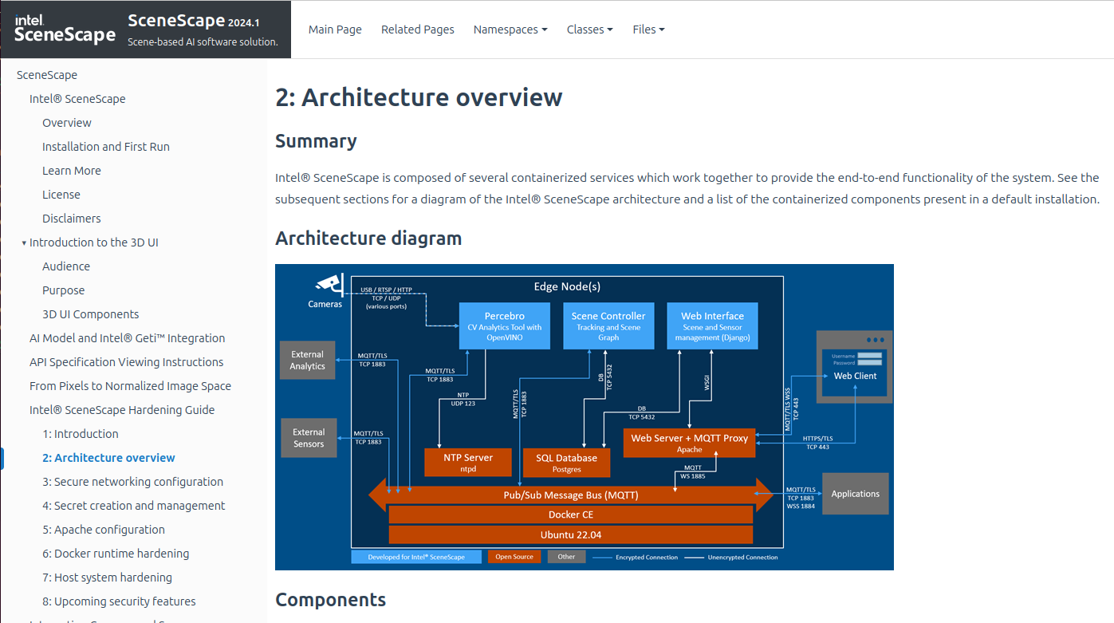Open the Audience page
The height and width of the screenshot is (623, 1114).
pos(66,266)
